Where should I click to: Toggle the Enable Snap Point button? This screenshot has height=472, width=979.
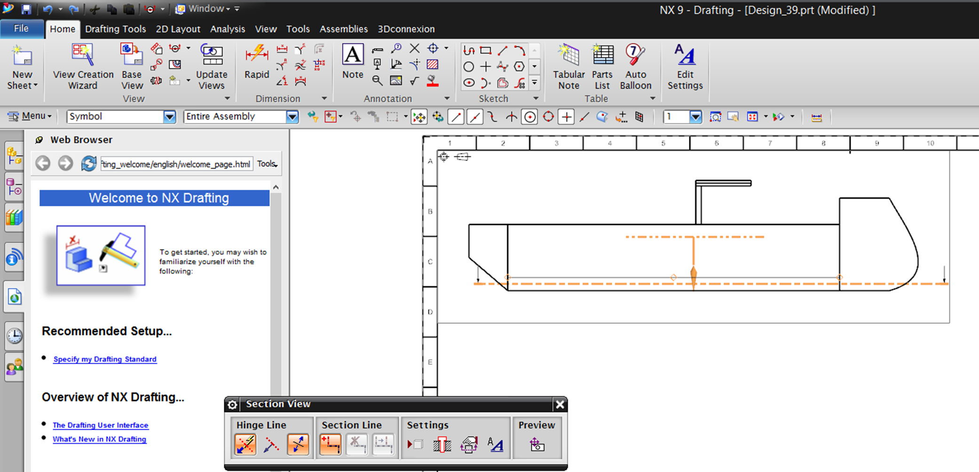(x=419, y=117)
